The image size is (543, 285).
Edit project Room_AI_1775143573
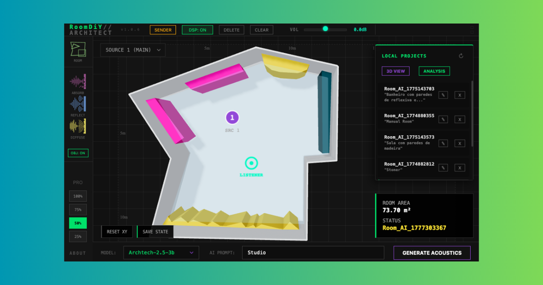click(x=443, y=143)
